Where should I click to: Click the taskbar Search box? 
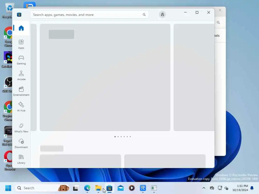coord(42,188)
